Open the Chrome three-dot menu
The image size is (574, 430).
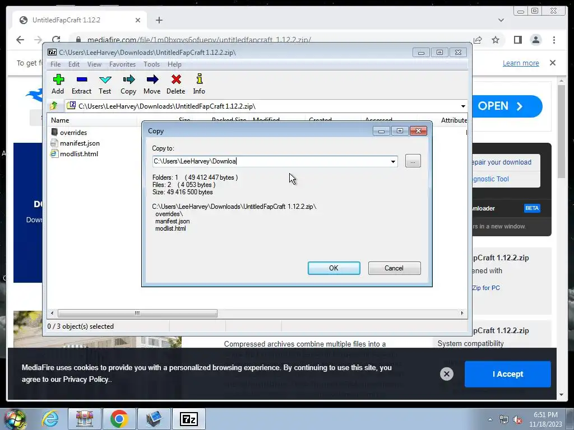[554, 40]
